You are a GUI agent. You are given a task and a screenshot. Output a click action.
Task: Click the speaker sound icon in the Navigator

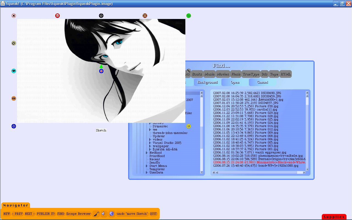[104, 214]
